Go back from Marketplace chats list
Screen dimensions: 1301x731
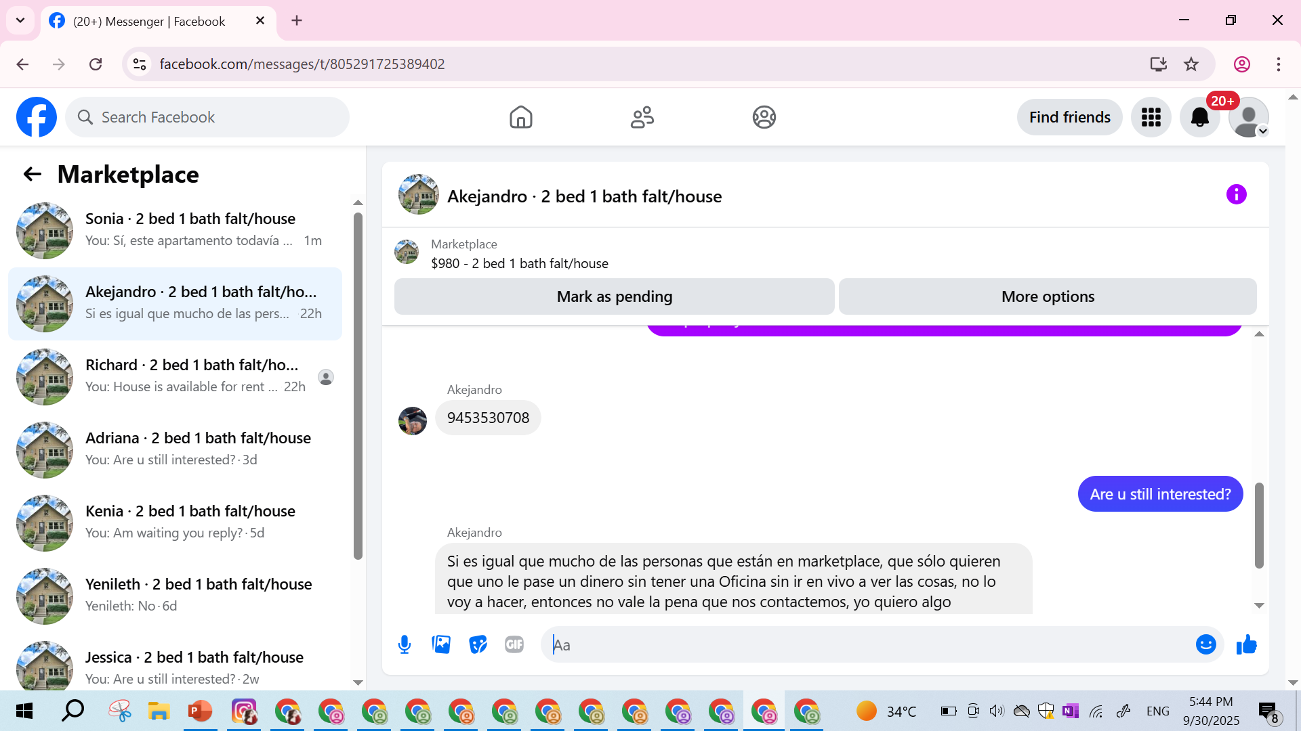point(32,175)
